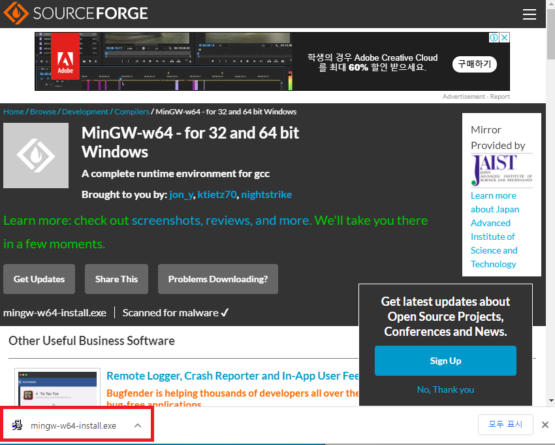The image size is (555, 445).
Task: Click the vertical scrollbar thumb
Action: pos(550,35)
